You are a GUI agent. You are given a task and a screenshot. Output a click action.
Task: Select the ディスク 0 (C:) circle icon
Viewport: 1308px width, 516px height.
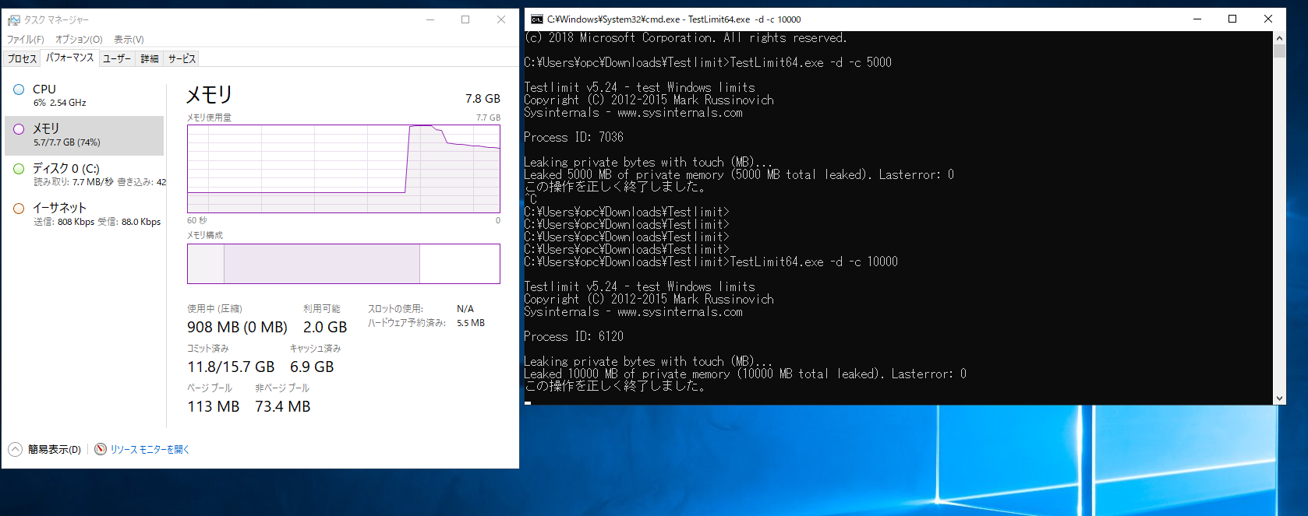tap(19, 169)
